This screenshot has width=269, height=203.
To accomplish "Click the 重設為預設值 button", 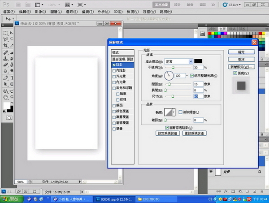I will [195, 133].
